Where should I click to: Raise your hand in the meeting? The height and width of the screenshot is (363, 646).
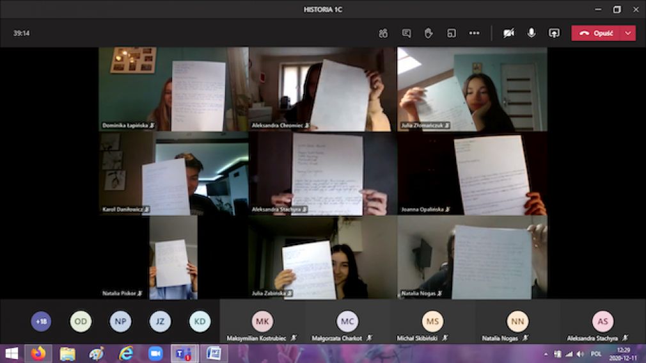[x=429, y=33]
